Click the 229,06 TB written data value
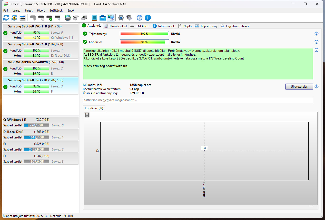The width and height of the screenshot is (325, 220). click(137, 93)
